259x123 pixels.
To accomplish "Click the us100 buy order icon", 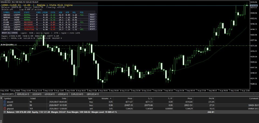I will pyautogui.click(x=5, y=105).
